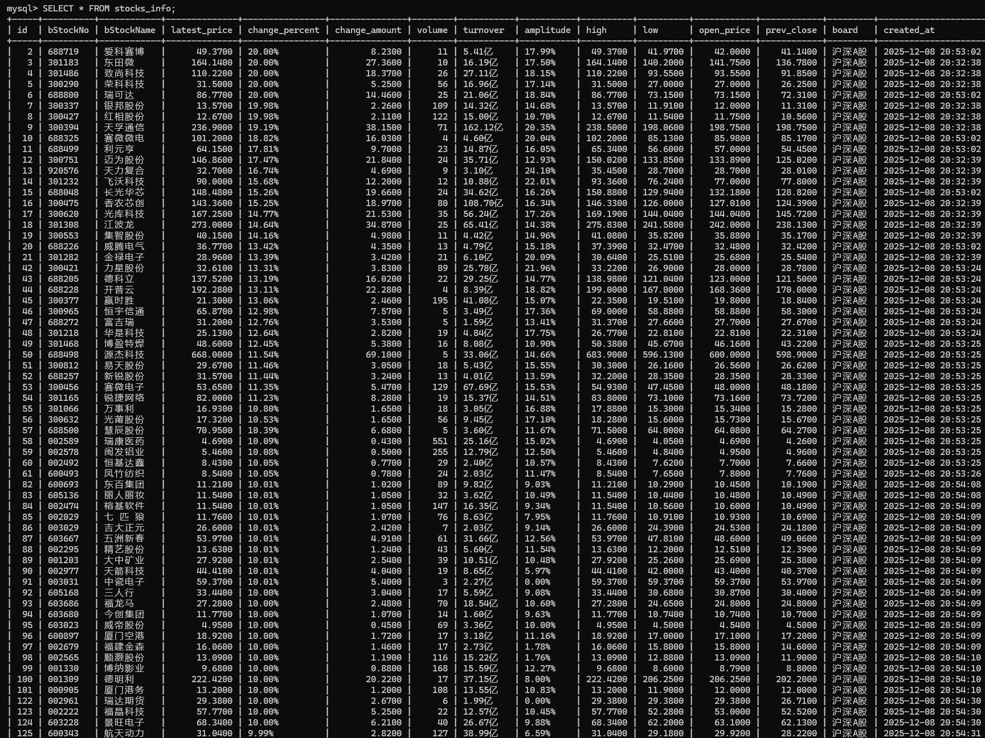Screen dimensions: 985x738
Task: Click stock name 五洲新春
Action: 124,539
